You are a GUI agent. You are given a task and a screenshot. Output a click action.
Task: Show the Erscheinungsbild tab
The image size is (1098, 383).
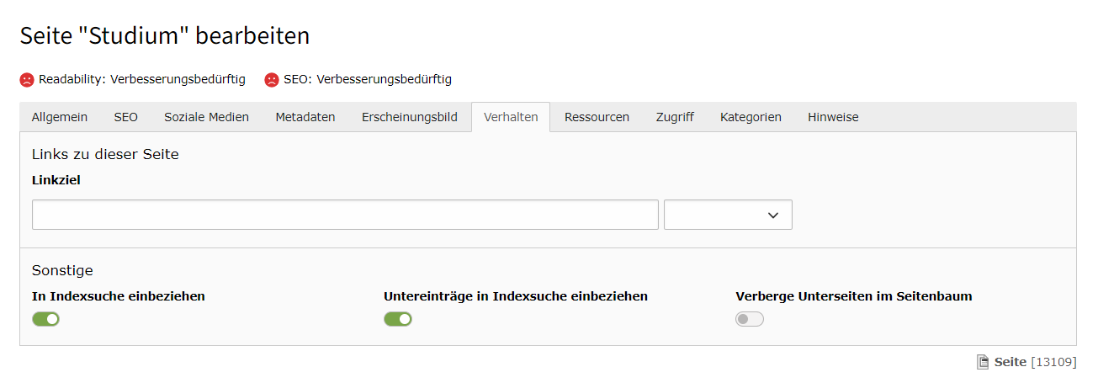(410, 117)
